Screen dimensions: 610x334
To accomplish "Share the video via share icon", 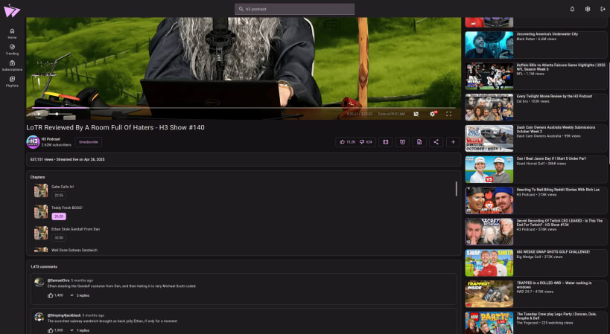I will click(x=436, y=142).
